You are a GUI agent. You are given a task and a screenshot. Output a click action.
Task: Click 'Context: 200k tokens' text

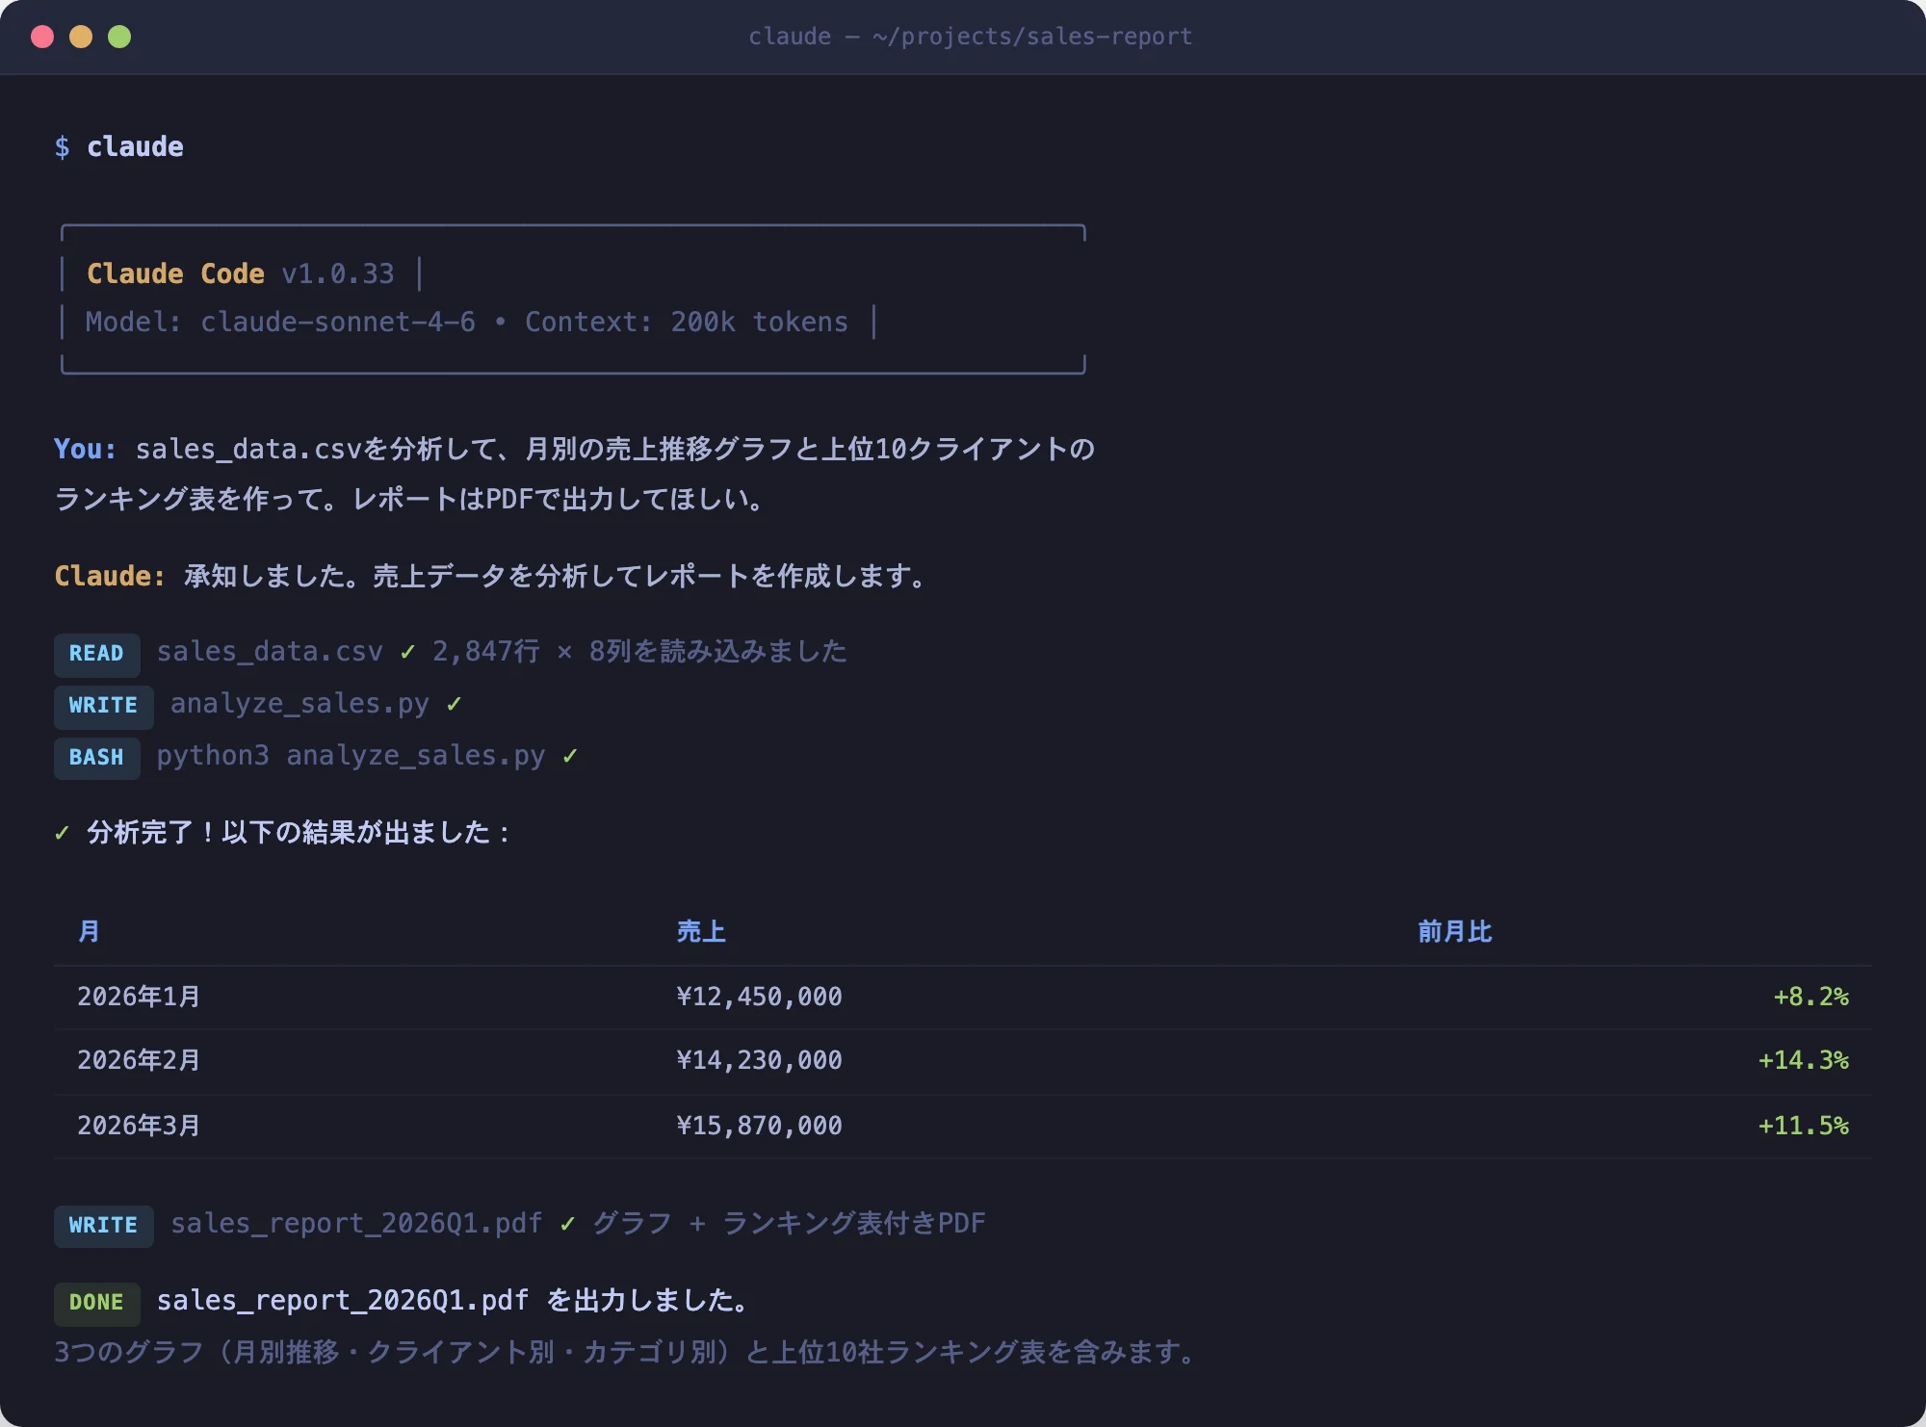coord(687,322)
